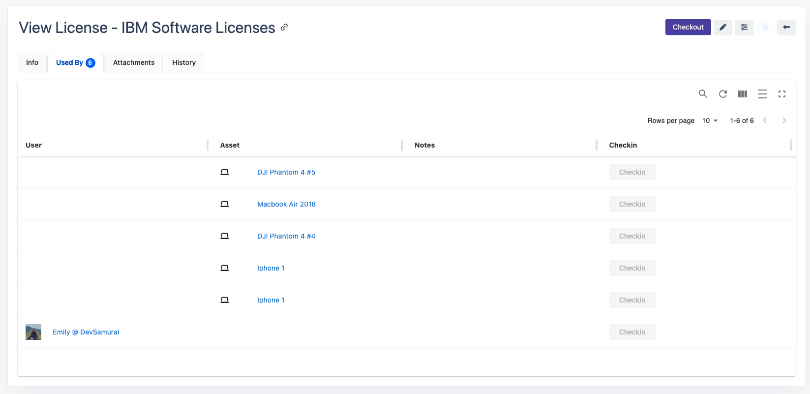Switch to the Info tab

click(x=32, y=62)
